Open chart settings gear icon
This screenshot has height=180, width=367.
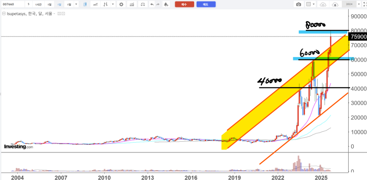click(x=121, y=4)
